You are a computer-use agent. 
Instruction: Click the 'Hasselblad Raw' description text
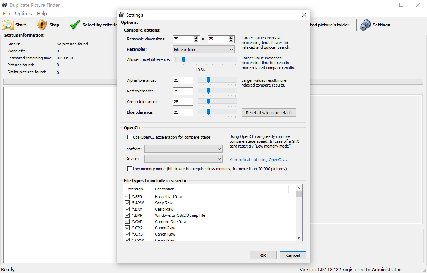point(169,196)
